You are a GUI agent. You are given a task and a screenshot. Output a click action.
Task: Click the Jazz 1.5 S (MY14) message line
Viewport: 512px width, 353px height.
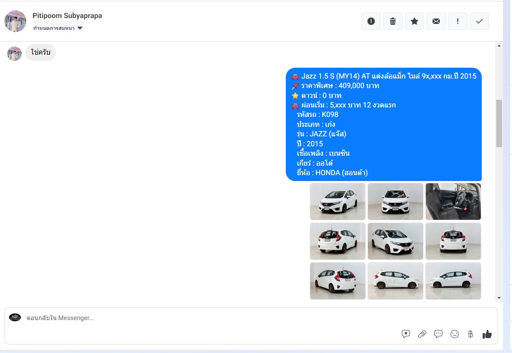pos(384,76)
